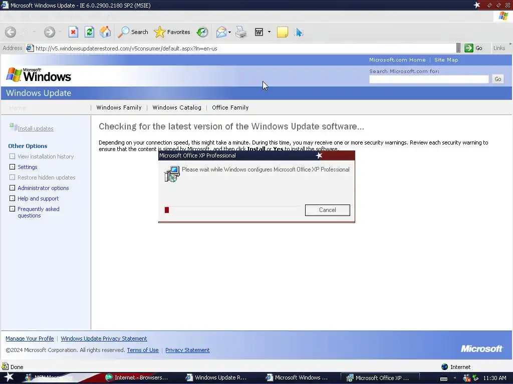Screen dimensions: 513x384
Task: Open Restore hidden updates
Action: click(47, 177)
